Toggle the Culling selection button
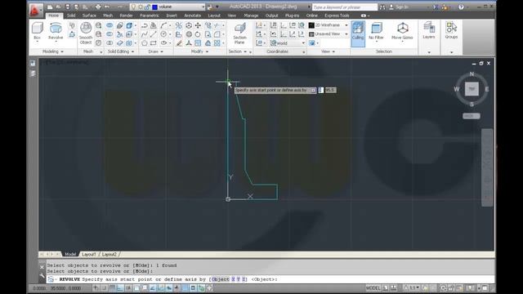The image size is (523, 294). point(358,33)
